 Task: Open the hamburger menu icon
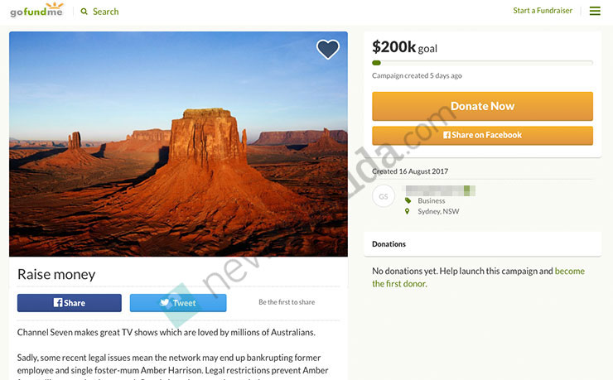point(595,11)
